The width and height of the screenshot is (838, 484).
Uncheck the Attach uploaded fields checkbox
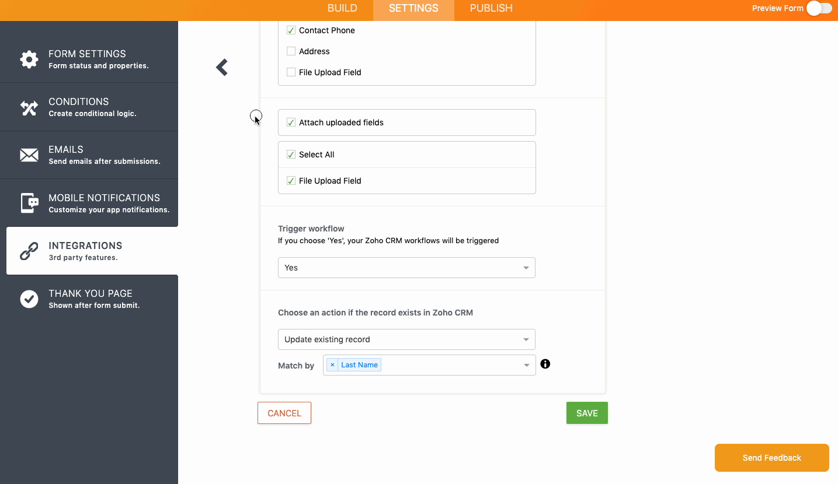coord(291,122)
